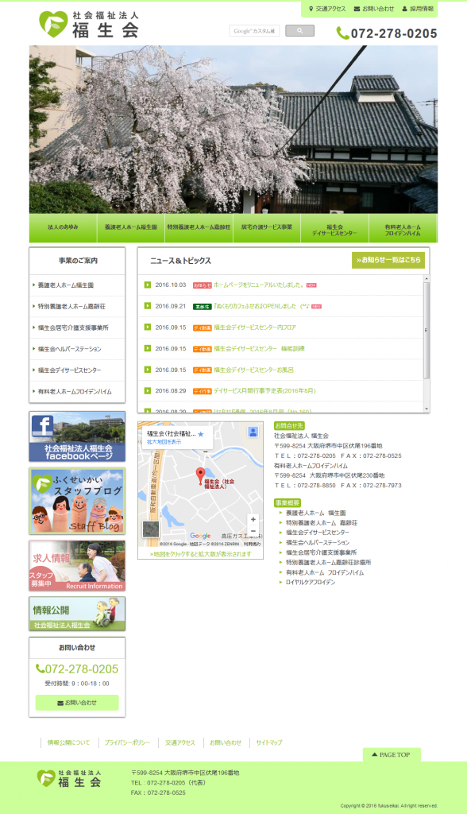The image size is (467, 814).
Task: Click the PAGE TOP button
Action: point(392,755)
